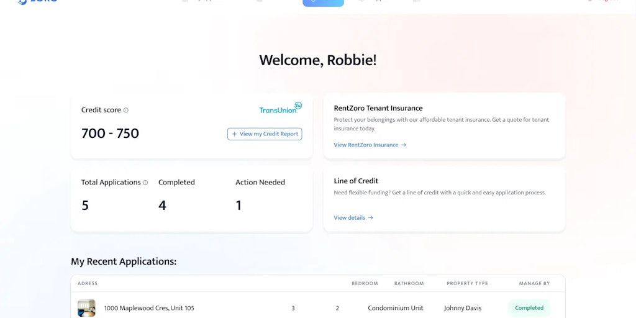Image resolution: width=636 pixels, height=318 pixels.
Task: Click the plus icon on Credit Report button
Action: (x=234, y=134)
